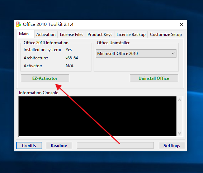Click the empty progress bar at bottom
This screenshot has height=173, width=203.
(115, 145)
